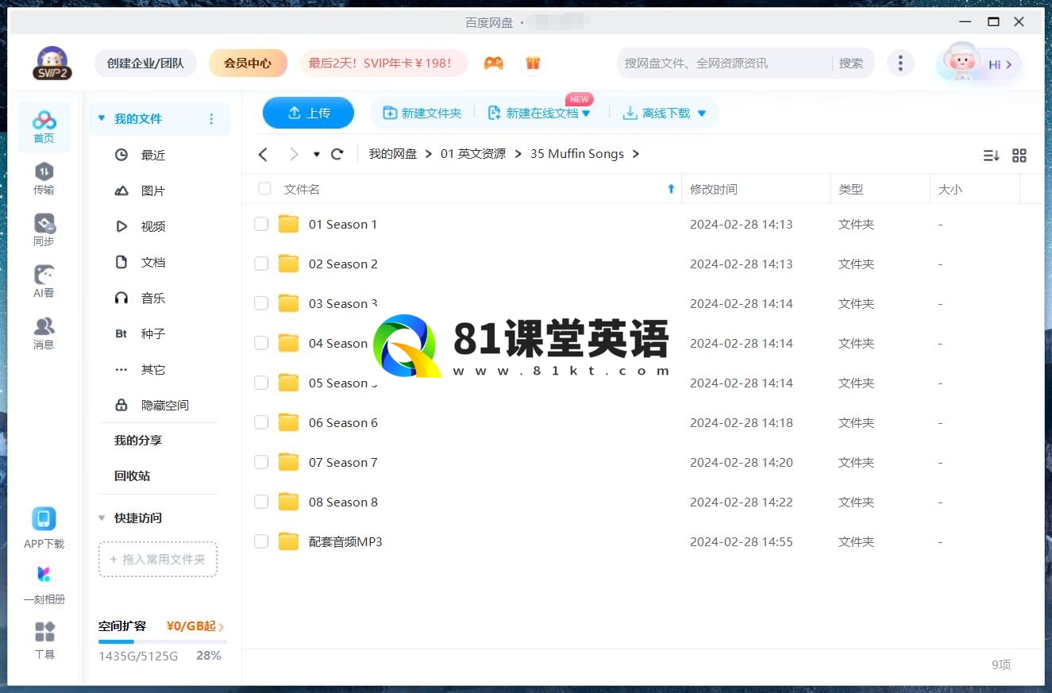
Task: Tick the checkbox for 配套音频MP3
Action: pos(261,541)
